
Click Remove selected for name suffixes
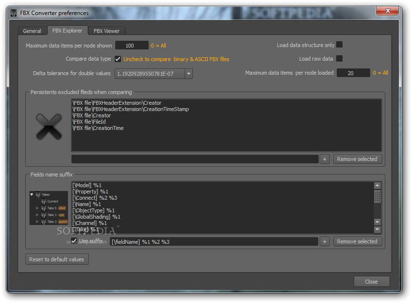pos(358,241)
